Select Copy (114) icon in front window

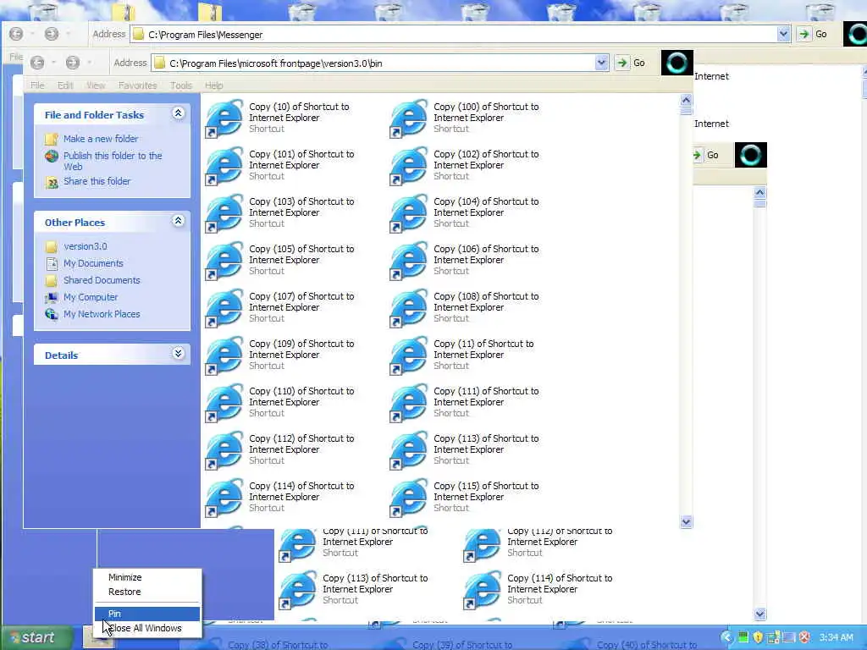point(224,498)
